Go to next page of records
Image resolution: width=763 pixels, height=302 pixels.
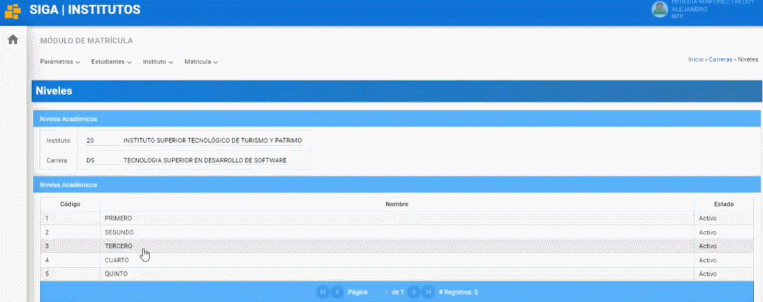[x=413, y=292]
